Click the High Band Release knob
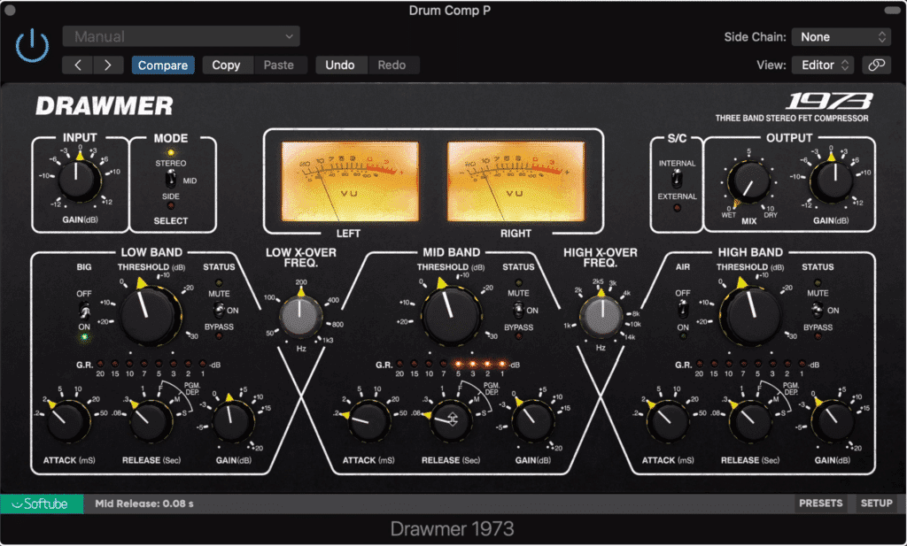The image size is (907, 546). click(750, 421)
